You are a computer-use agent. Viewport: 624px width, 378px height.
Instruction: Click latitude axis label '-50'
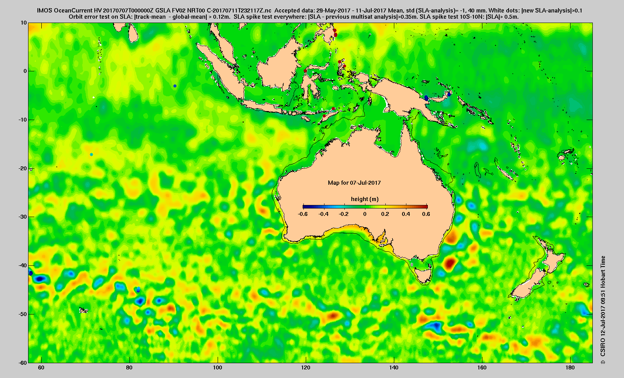[x=23, y=314]
